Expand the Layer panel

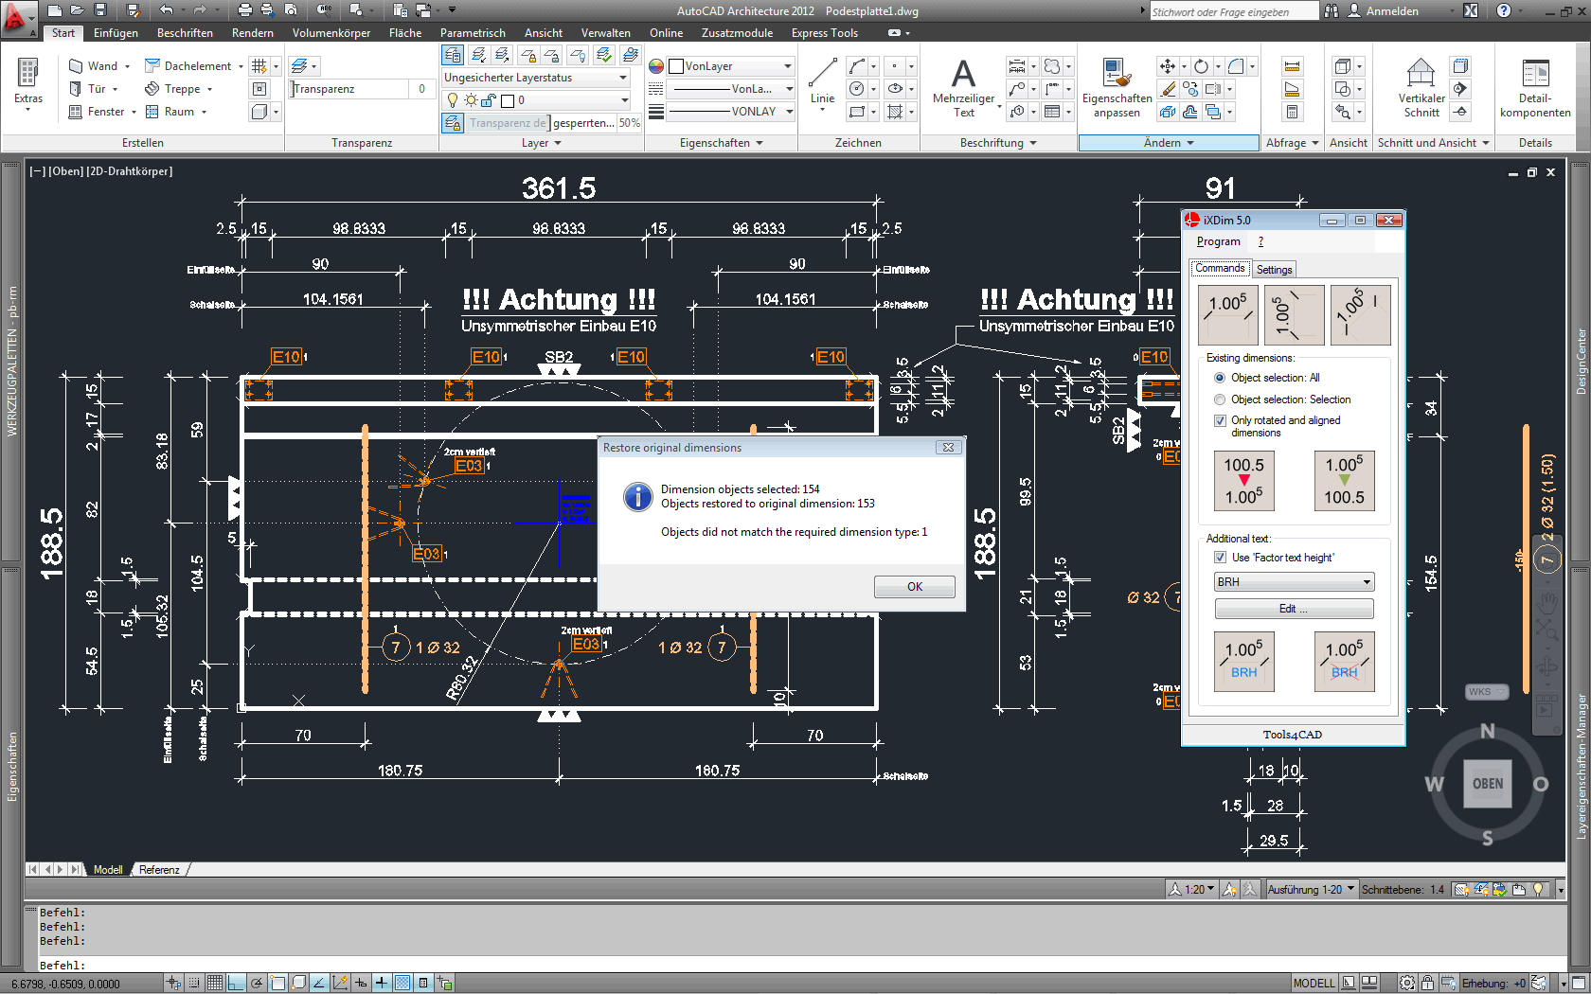pyautogui.click(x=542, y=143)
